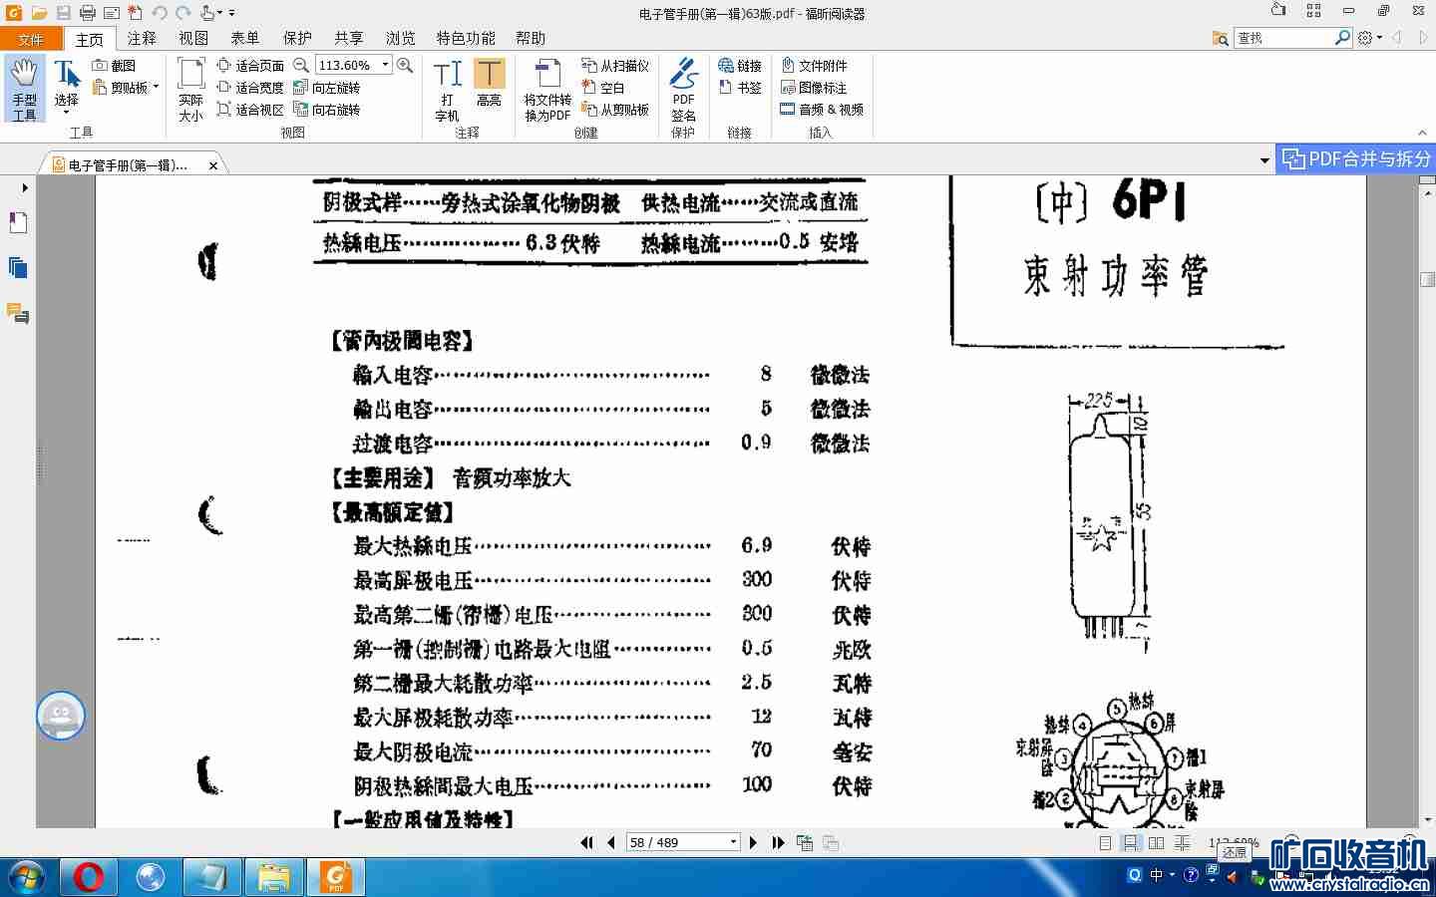1436x897 pixels.
Task: Click the vertical scrollbar thumb
Action: tap(1427, 280)
